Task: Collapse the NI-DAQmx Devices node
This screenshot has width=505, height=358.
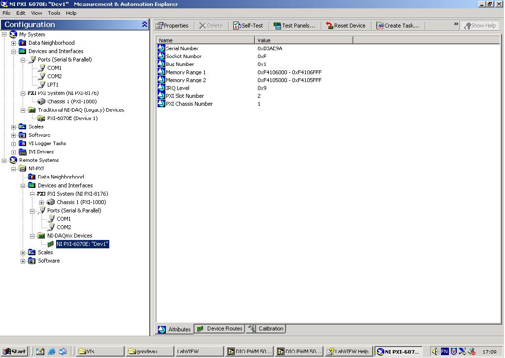Action: pos(32,236)
